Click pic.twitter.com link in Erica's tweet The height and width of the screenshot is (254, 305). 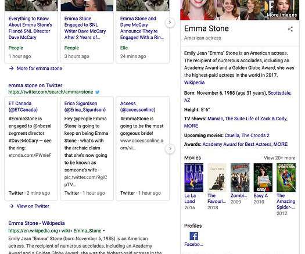point(85,181)
